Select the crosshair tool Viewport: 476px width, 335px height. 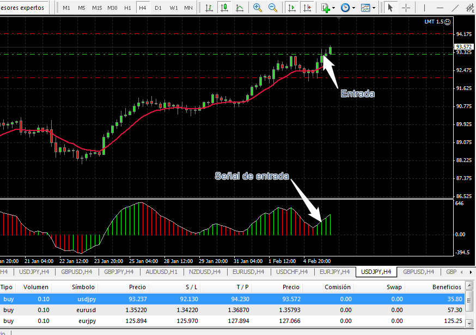406,8
